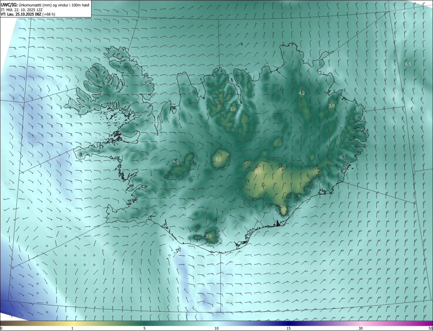Image resolution: width=433 pixels, height=331 pixels.
Task: Click the 3.1 value on Hofsjökull glacier
Action: click(x=218, y=159)
